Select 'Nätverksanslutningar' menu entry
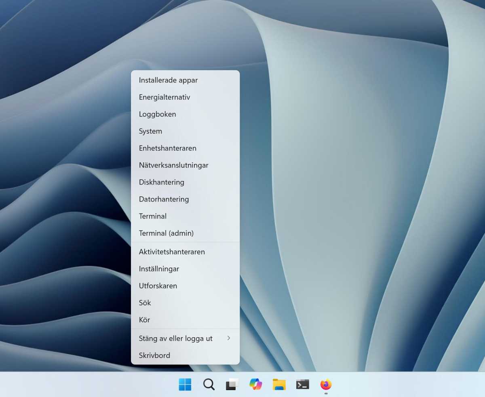 tap(173, 165)
